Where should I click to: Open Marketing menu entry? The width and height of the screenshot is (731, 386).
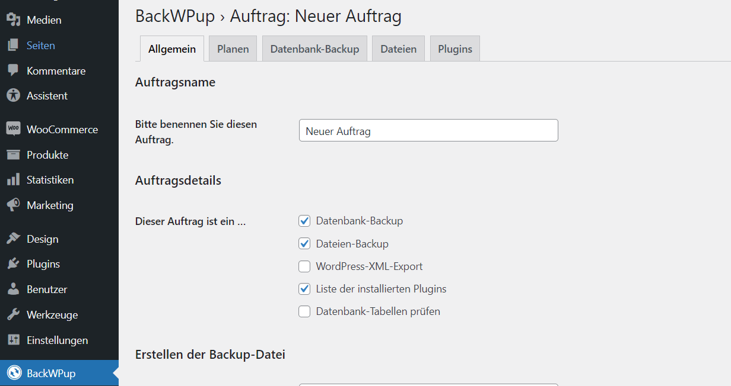pos(59,205)
